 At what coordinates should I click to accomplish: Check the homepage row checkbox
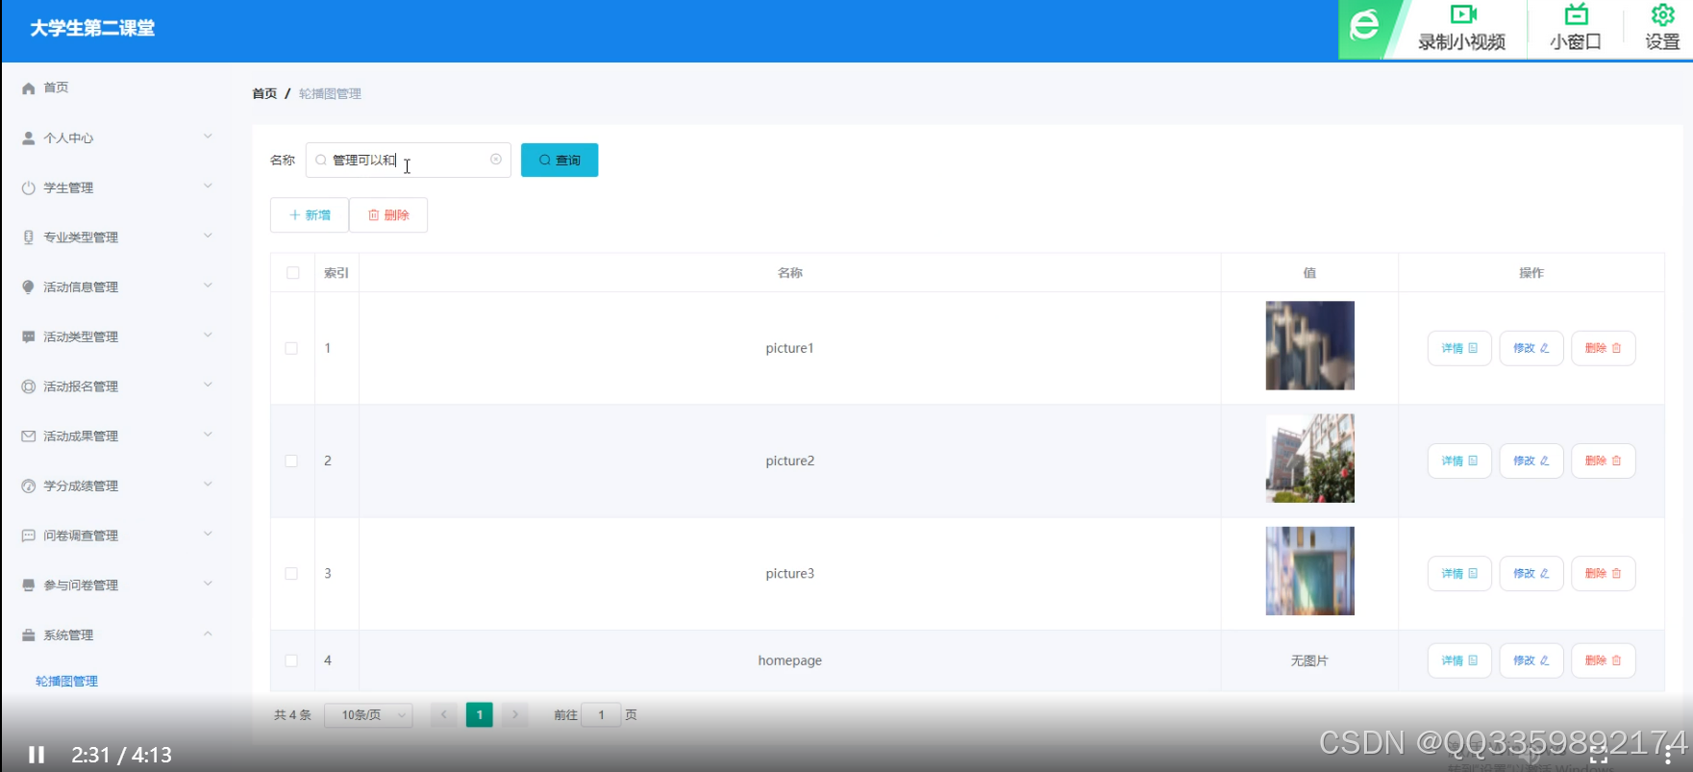pyautogui.click(x=291, y=660)
